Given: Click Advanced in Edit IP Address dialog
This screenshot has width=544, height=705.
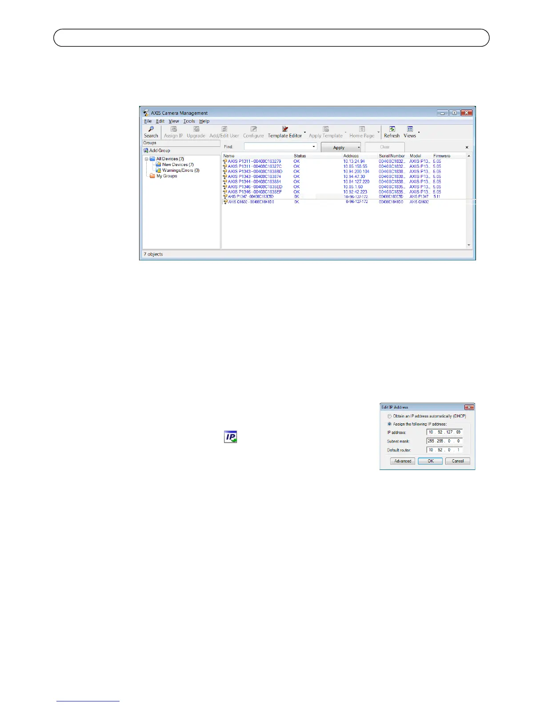Looking at the screenshot, I should 403,461.
